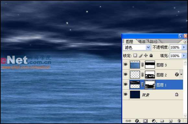Toggle lock position
The height and width of the screenshot is (124, 188).
pyautogui.click(x=146, y=56)
